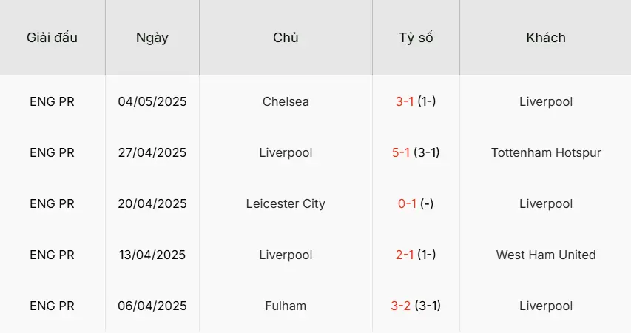Select the date 20/04/2025
This screenshot has height=333, width=631.
152,203
